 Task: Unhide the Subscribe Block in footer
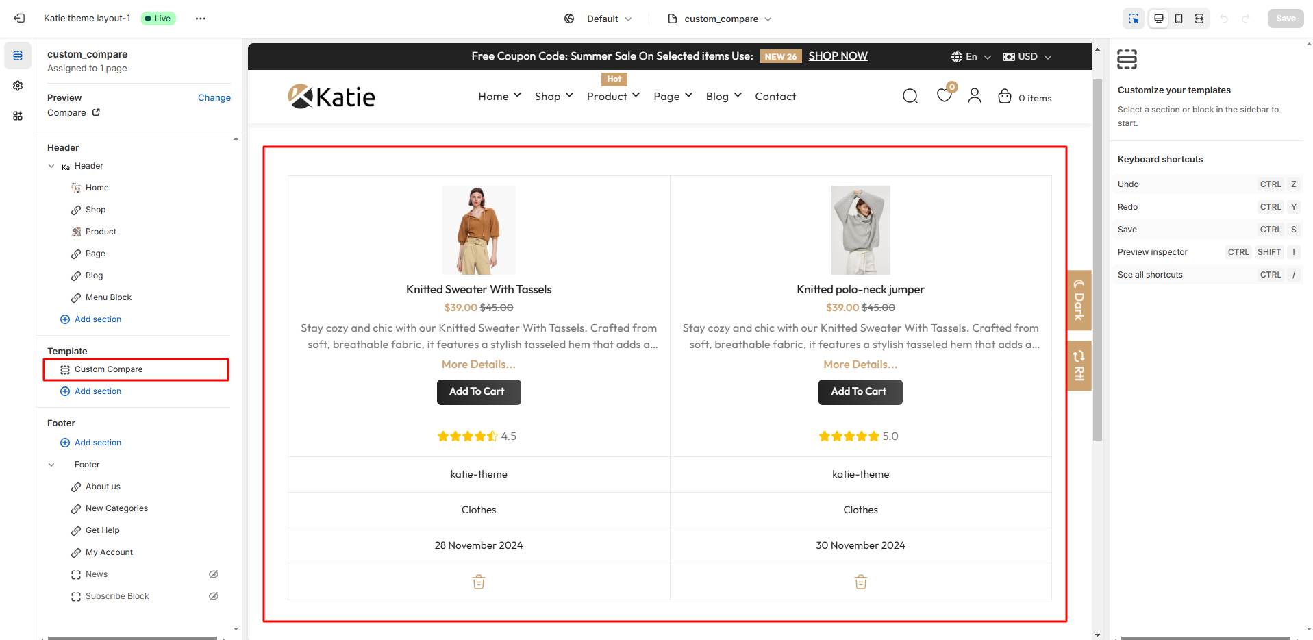click(214, 596)
